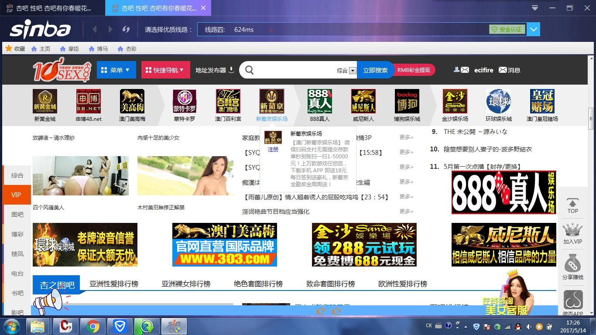The width and height of the screenshot is (596, 335).
Task: Click the 申博48.net icon
Action: coord(89,101)
